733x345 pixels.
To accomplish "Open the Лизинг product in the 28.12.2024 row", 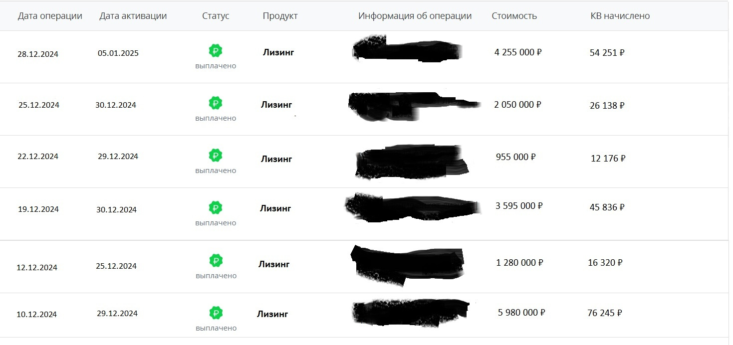I will [x=278, y=52].
